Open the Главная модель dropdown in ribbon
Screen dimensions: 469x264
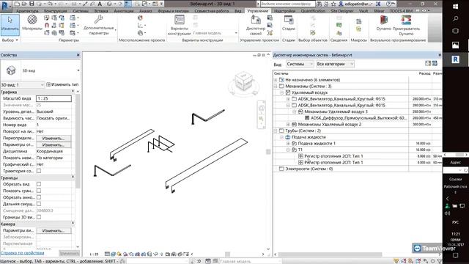tap(215, 33)
